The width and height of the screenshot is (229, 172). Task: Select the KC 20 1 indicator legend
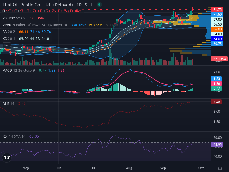(9, 39)
